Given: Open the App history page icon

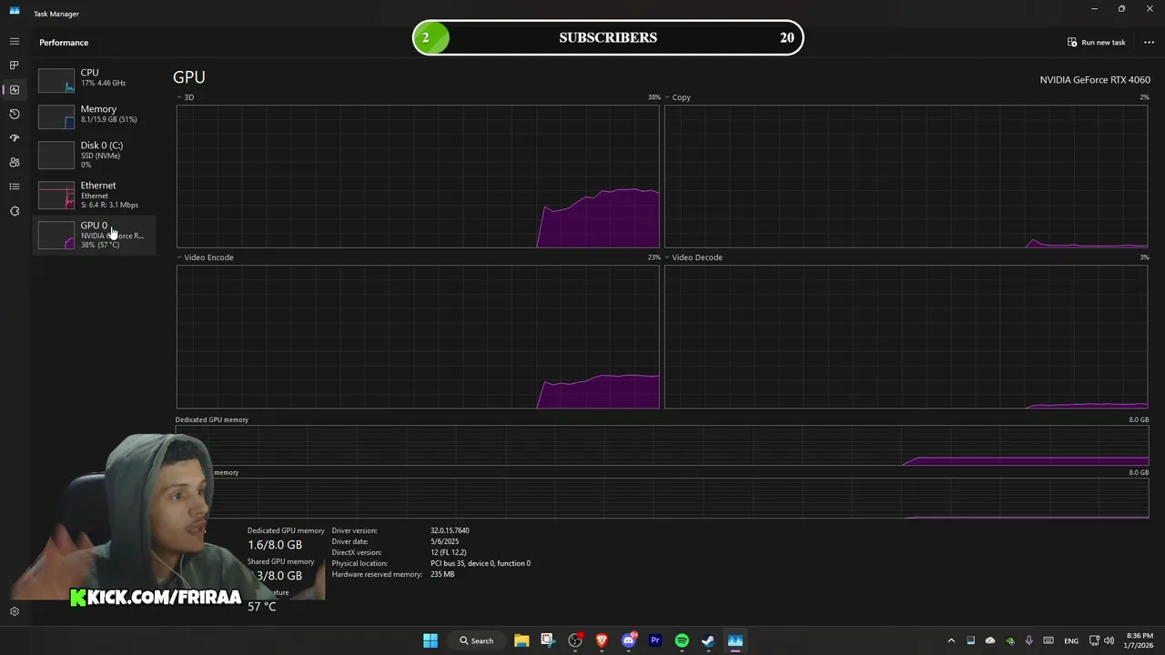Looking at the screenshot, I should [15, 114].
